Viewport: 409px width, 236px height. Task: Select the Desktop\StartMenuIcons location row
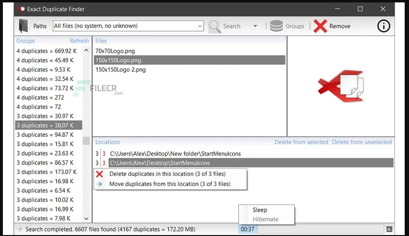[251, 163]
